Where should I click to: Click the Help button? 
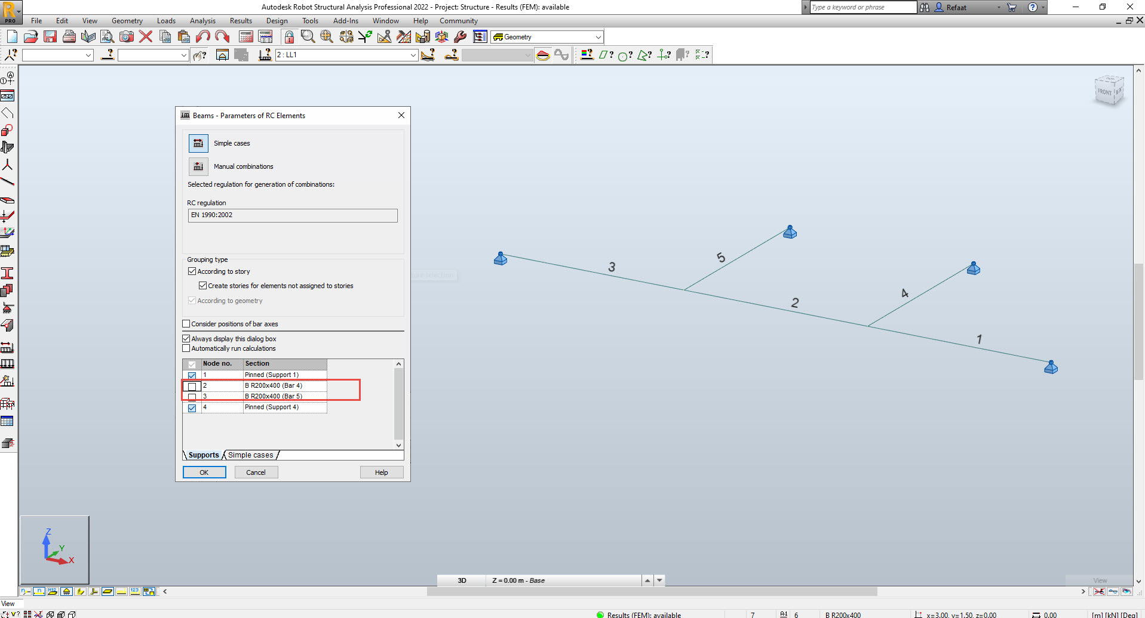pos(382,472)
